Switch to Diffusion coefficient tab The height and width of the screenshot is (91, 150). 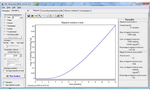71,11
